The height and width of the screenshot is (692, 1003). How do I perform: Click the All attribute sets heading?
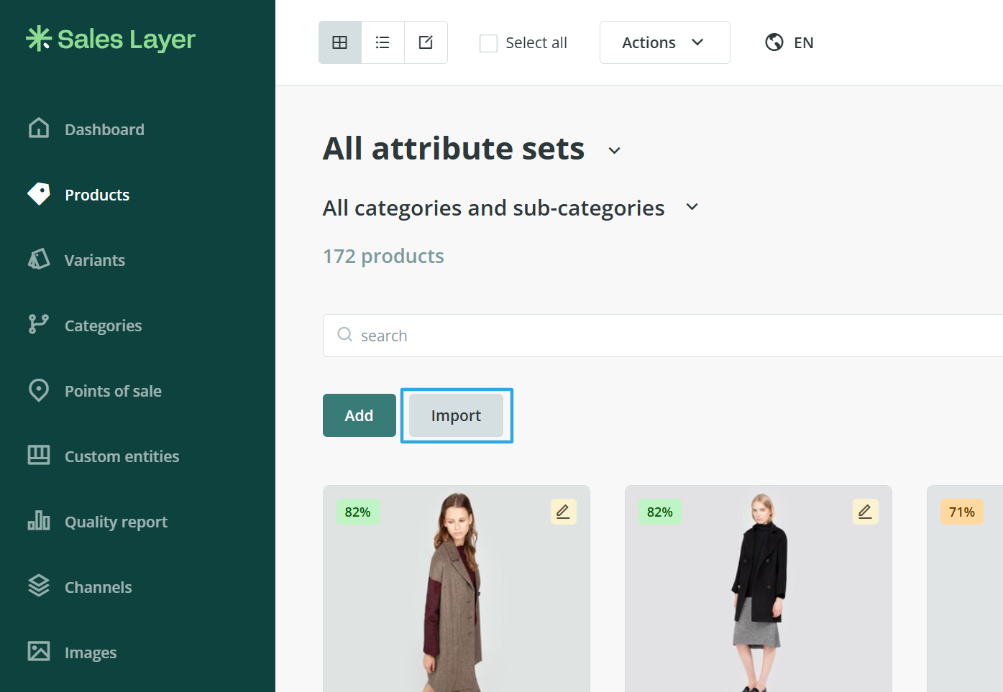click(x=454, y=149)
